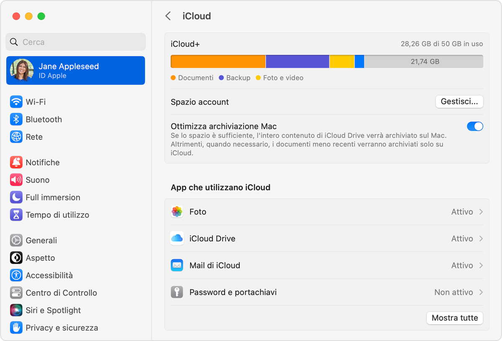502x341 pixels.
Task: Expand the Foto row chevron
Action: (481, 212)
